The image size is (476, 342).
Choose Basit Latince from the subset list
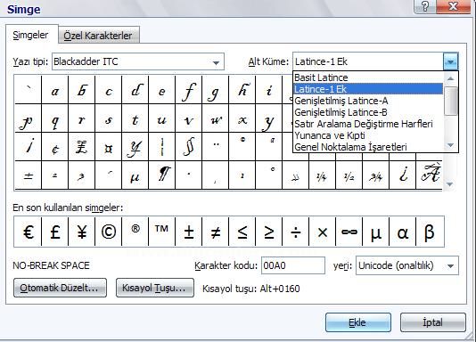pos(368,77)
